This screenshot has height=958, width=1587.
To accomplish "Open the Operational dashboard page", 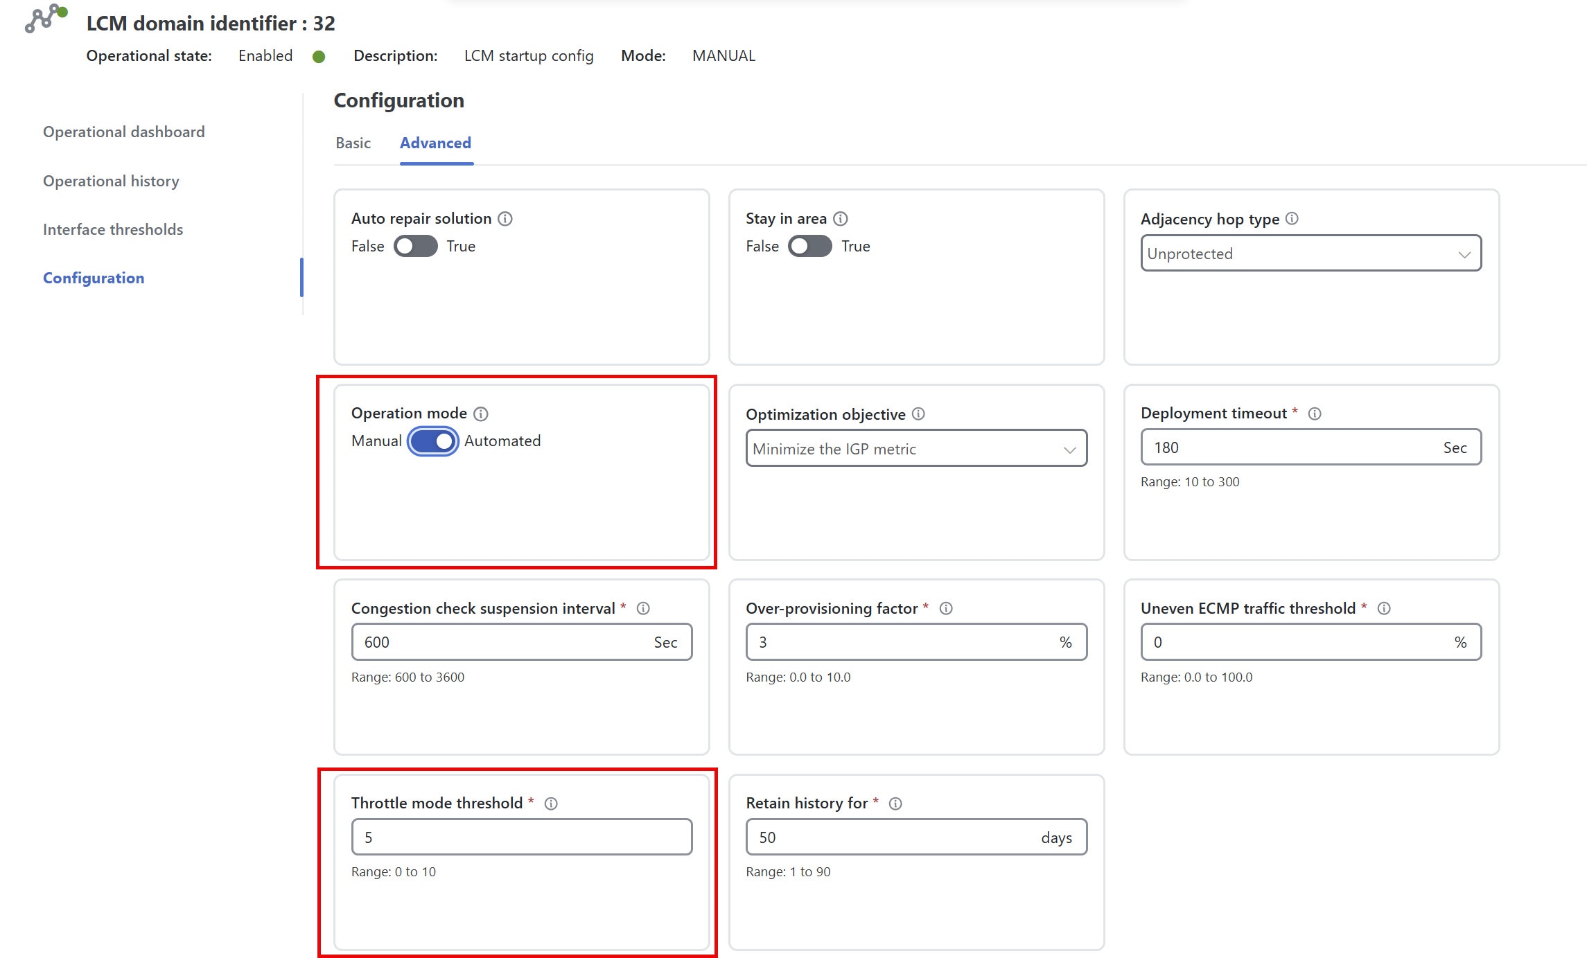I will click(123, 132).
